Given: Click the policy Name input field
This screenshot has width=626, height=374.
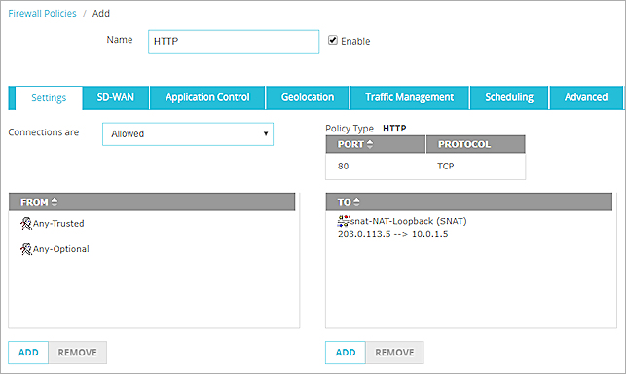Looking at the screenshot, I should (x=234, y=42).
